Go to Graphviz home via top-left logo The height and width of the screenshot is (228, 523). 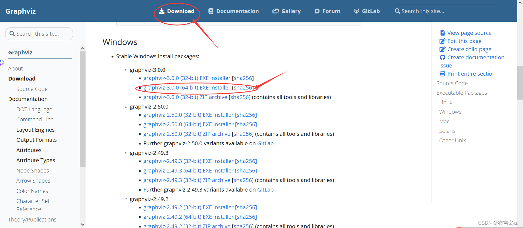[x=21, y=11]
